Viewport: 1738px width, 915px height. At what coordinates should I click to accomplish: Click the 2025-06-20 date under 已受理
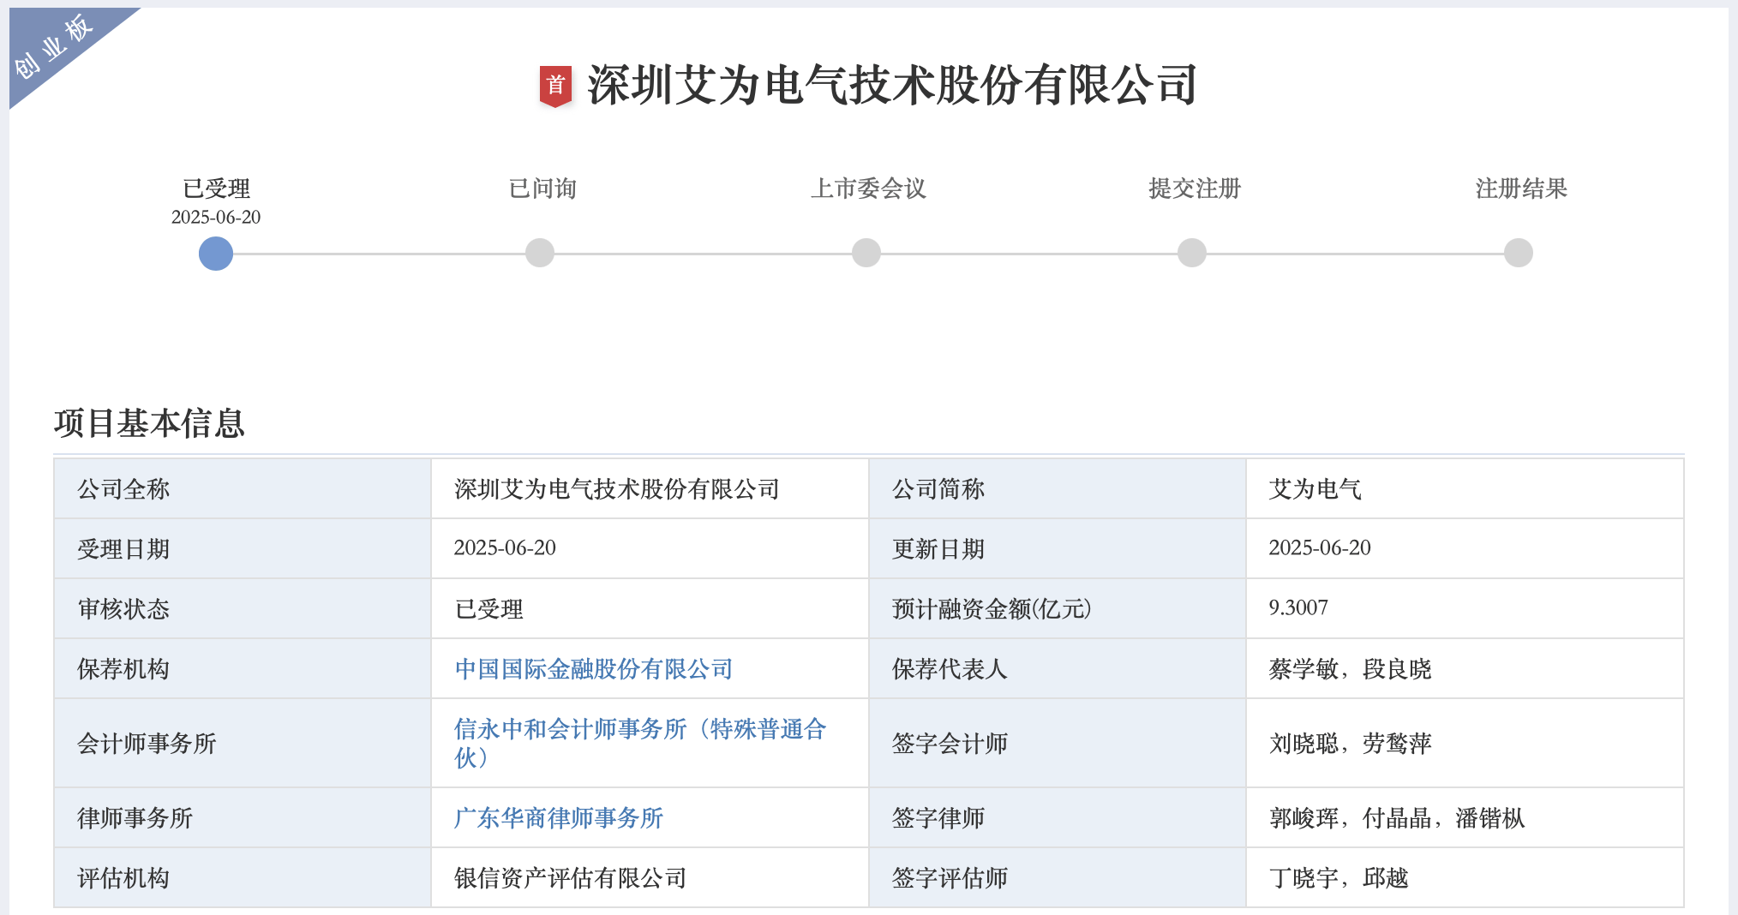216,217
